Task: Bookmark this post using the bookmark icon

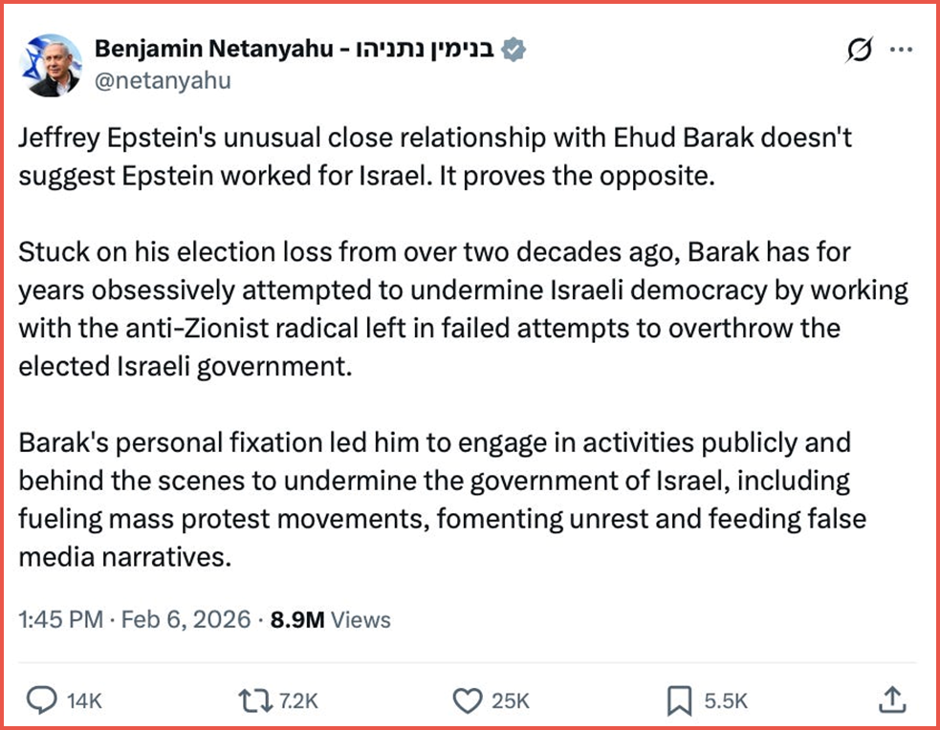Action: (678, 701)
